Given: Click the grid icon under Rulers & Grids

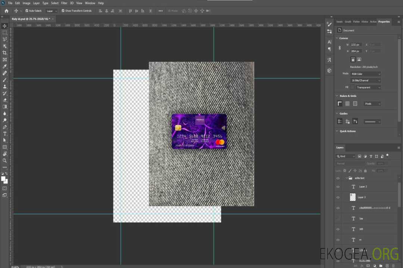Looking at the screenshot, I should [x=347, y=103].
